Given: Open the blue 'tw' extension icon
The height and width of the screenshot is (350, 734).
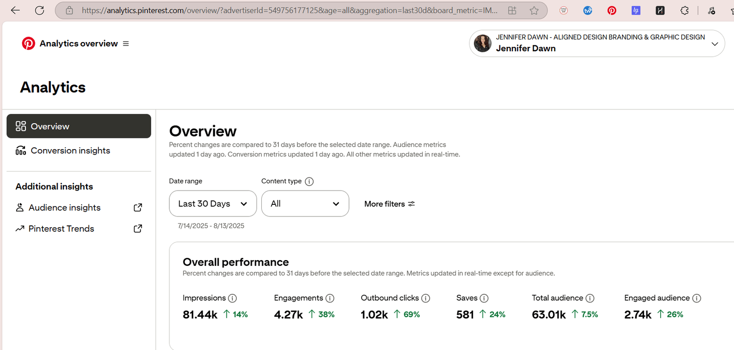Looking at the screenshot, I should click(588, 10).
